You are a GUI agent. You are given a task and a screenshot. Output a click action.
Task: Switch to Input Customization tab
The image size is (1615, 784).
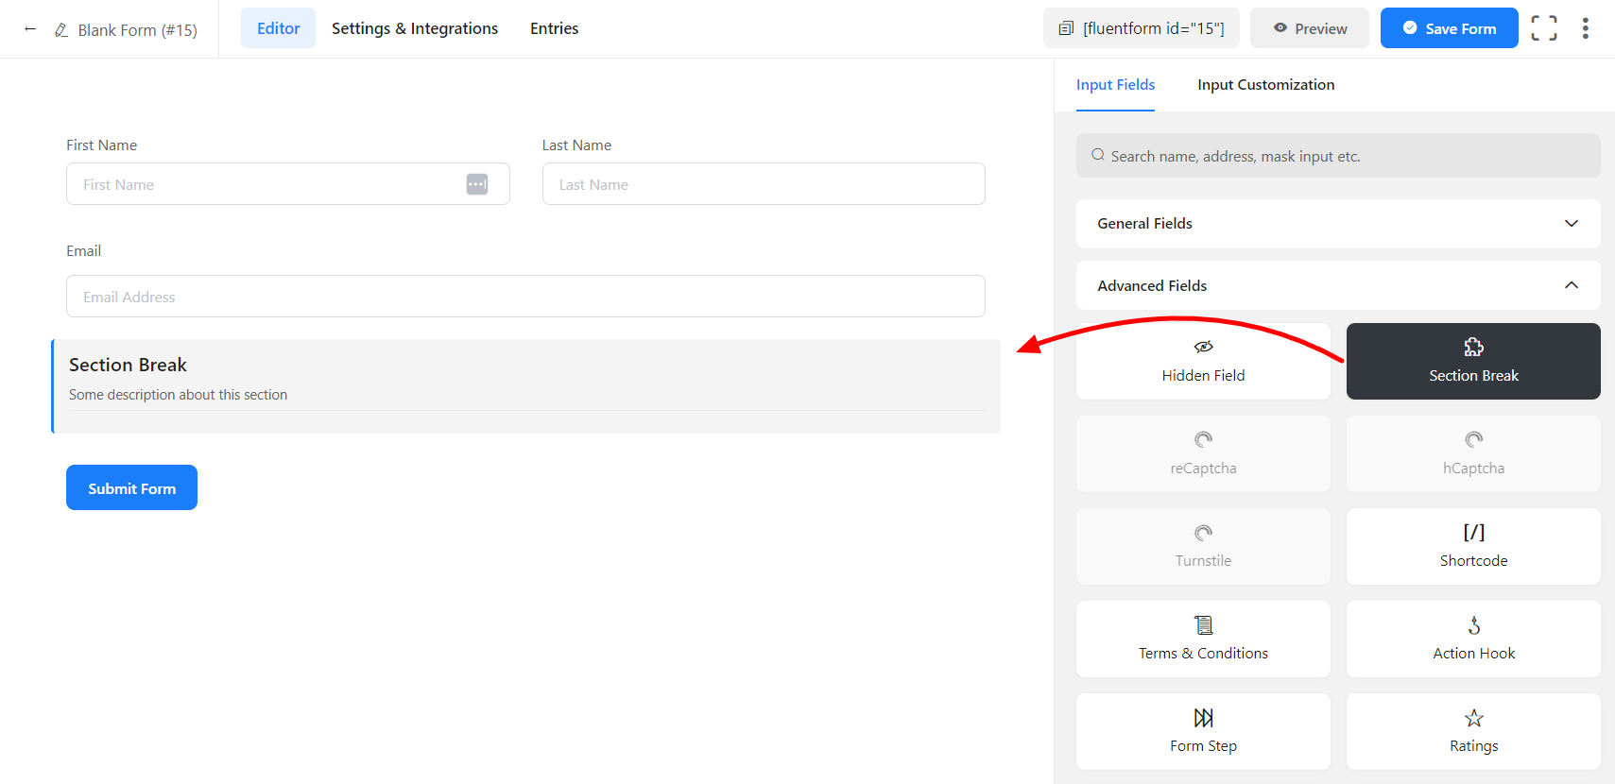pos(1265,85)
